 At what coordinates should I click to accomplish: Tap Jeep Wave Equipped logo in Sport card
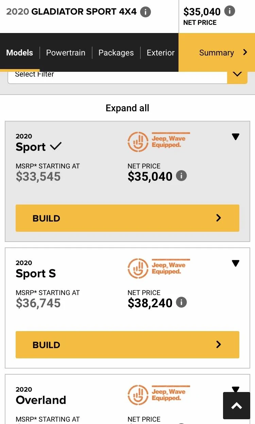(159, 142)
